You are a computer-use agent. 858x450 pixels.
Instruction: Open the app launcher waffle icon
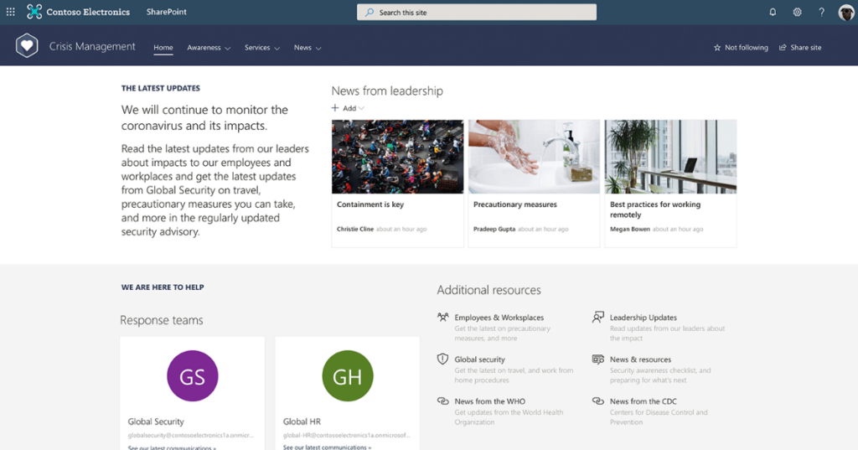click(x=10, y=12)
